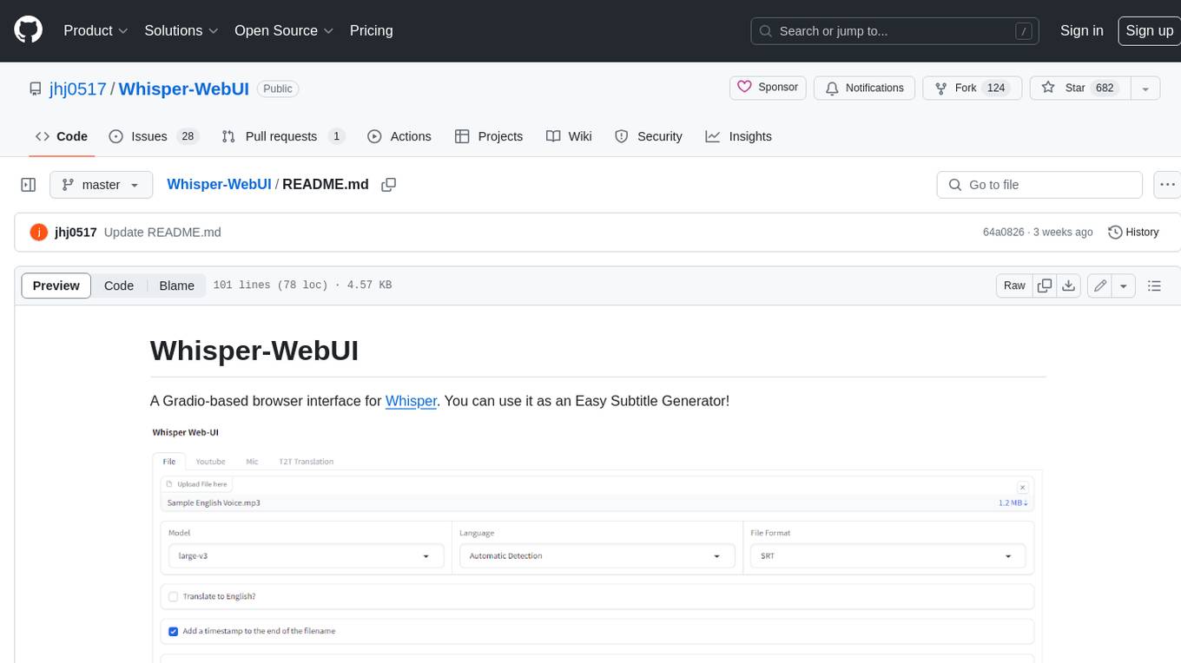Screen dimensions: 1181x663
Task: Switch to the Wiki tab
Action: [569, 136]
